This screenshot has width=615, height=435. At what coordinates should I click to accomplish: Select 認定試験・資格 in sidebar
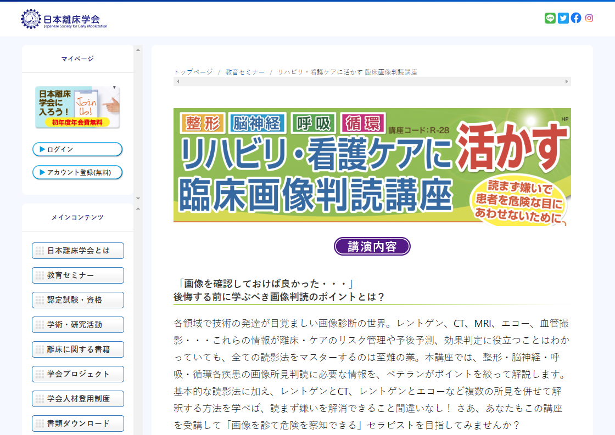(x=78, y=300)
